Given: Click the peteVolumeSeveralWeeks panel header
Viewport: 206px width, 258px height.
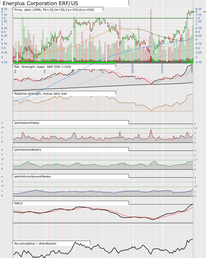Looking at the screenshot, I should [x=32, y=176].
